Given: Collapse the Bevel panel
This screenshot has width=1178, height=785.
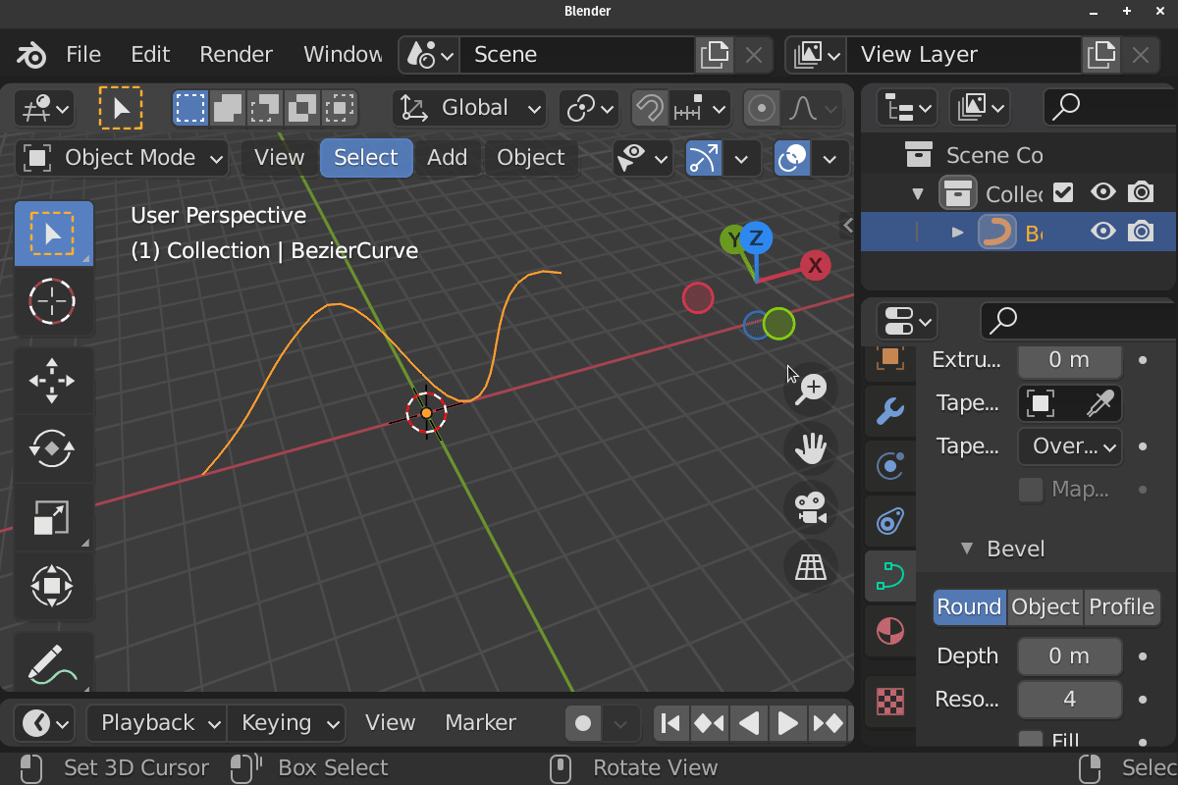Looking at the screenshot, I should pyautogui.click(x=967, y=549).
